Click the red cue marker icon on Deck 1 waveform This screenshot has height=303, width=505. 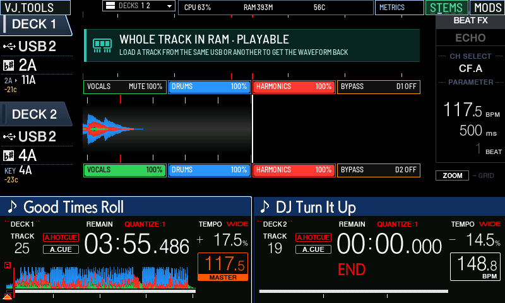click(8, 265)
